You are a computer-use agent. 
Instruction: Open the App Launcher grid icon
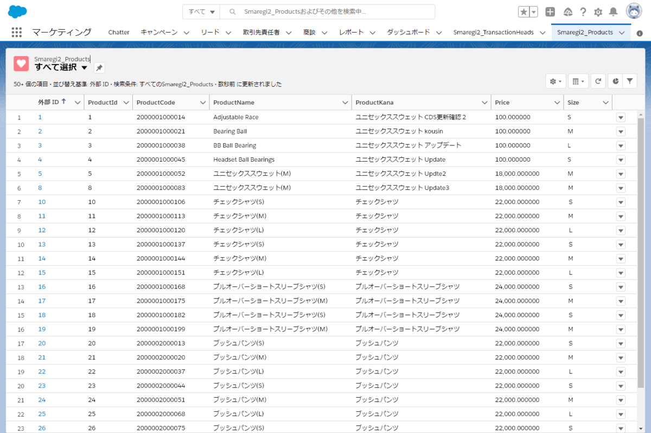[x=16, y=33]
